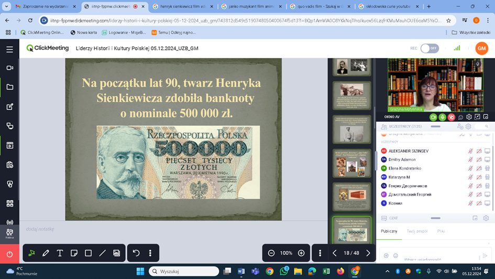The height and width of the screenshot is (279, 495).
Task: Open the files folder in the left sidebar
Action: [9, 87]
